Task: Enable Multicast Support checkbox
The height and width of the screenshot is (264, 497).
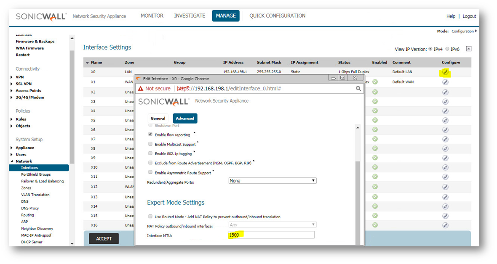Action: coord(151,144)
